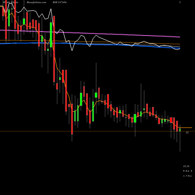195x195 pixels.
Task: Click the 'in 5 Days' label
Action: pyautogui.click(x=187, y=176)
